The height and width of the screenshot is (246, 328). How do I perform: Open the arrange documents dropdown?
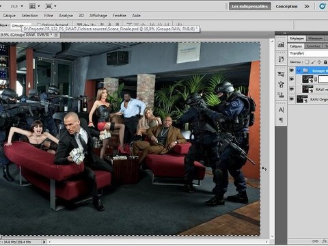34,6
